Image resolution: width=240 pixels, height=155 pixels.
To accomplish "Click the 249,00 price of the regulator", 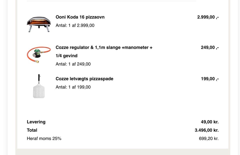I will (210, 47).
